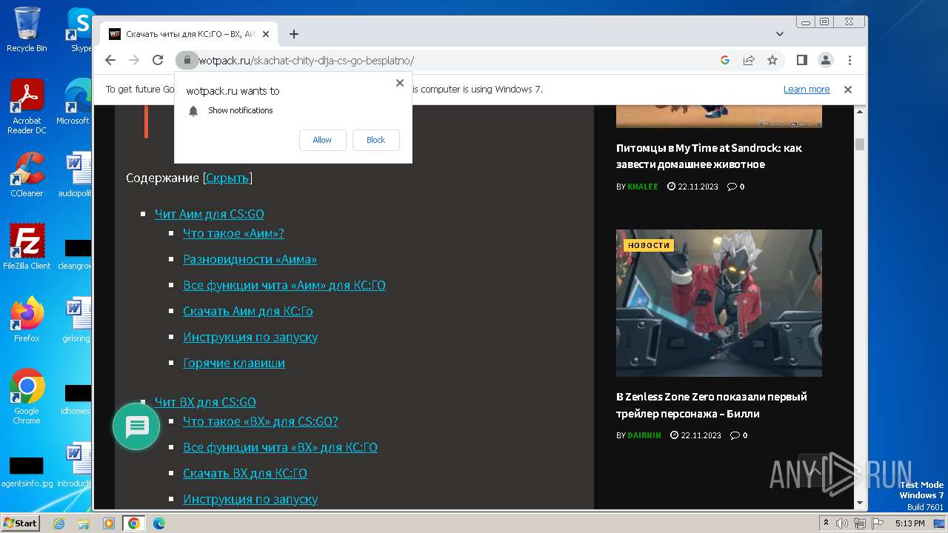This screenshot has width=948, height=533.
Task: Bookmark this page with the star icon
Action: tap(772, 60)
